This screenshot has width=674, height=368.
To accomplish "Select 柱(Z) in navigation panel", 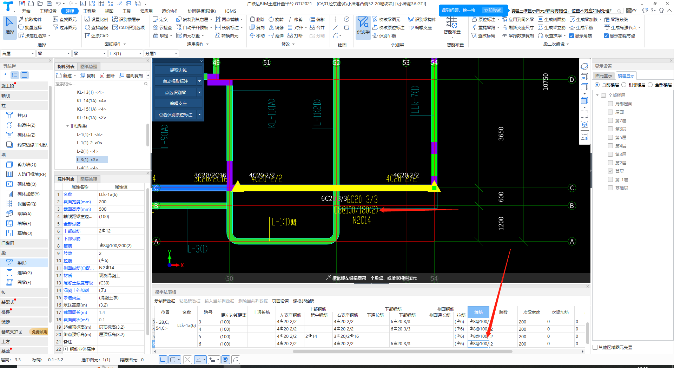I will point(22,115).
